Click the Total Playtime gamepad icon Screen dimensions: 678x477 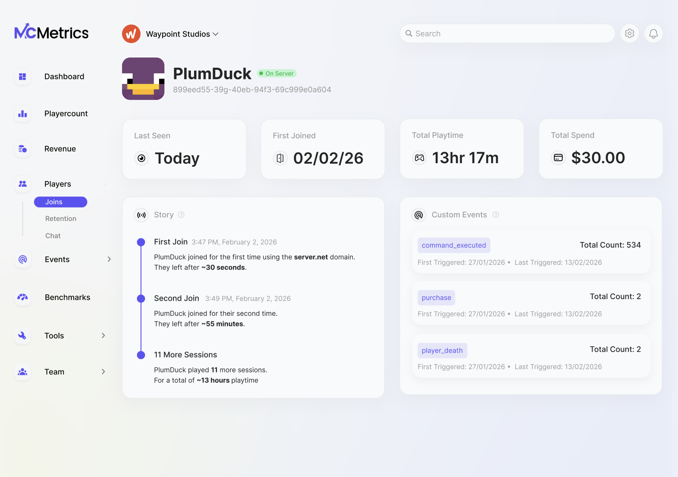tap(419, 158)
